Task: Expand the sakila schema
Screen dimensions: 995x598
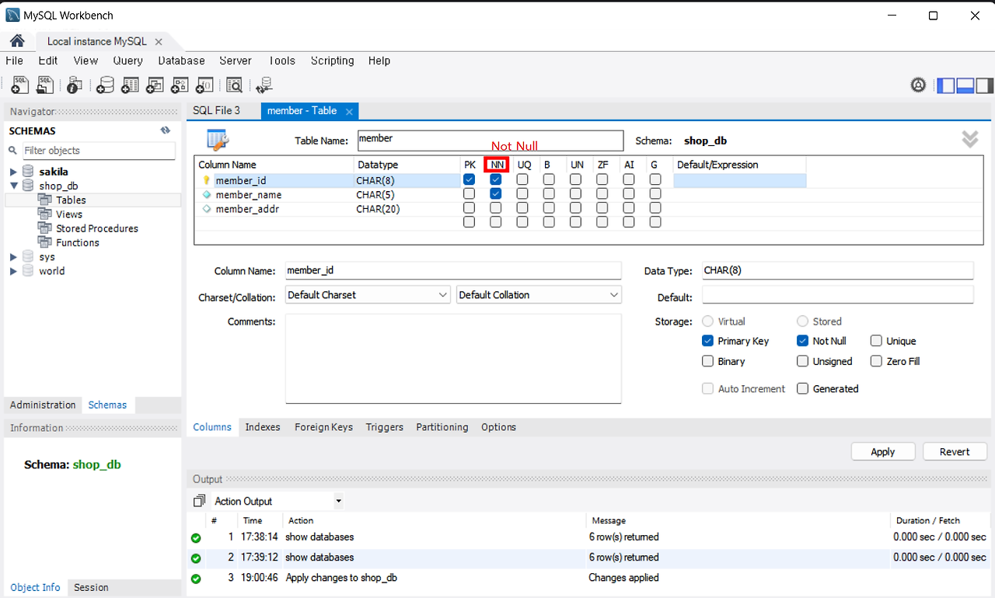Action: (13, 172)
